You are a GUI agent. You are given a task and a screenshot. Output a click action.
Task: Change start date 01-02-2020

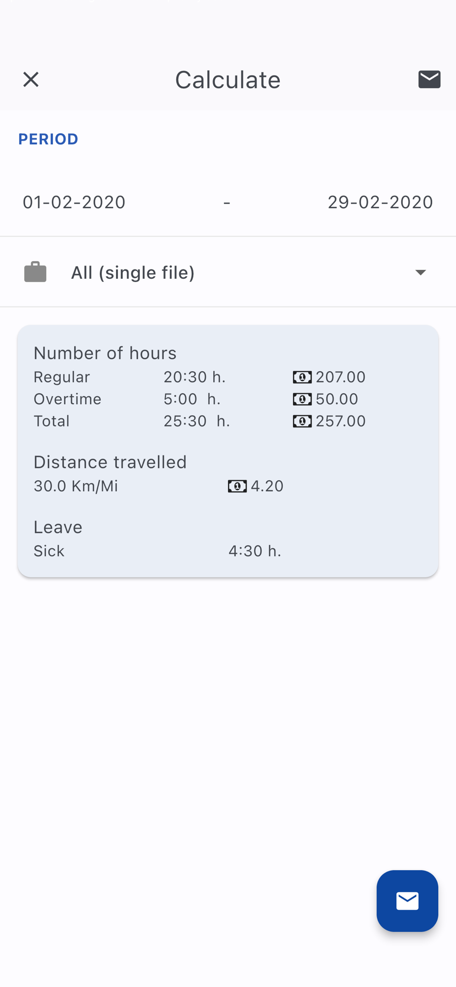click(x=74, y=202)
